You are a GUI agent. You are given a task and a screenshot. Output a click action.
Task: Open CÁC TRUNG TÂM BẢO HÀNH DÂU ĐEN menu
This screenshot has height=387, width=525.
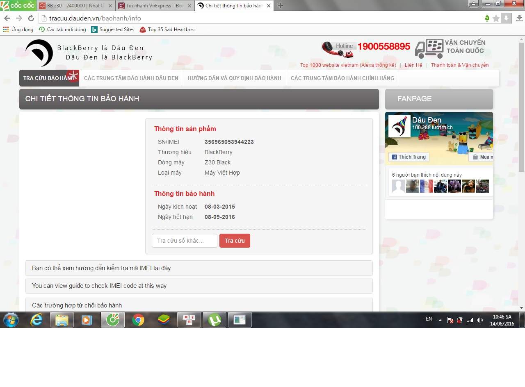click(131, 78)
